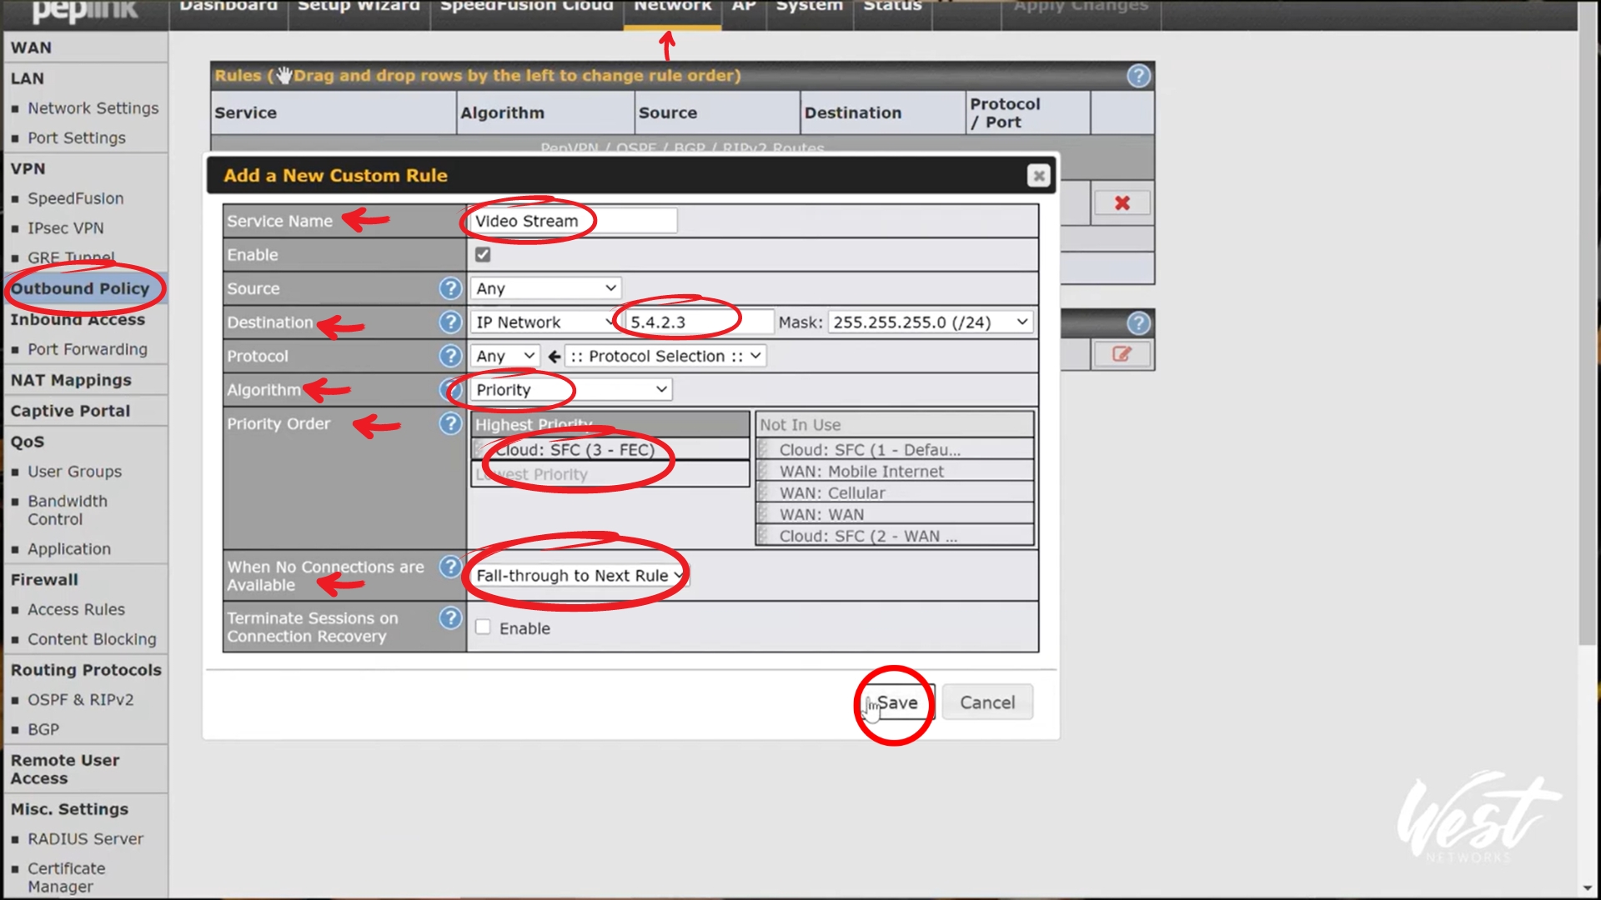Click the help icon next to Source

point(450,288)
